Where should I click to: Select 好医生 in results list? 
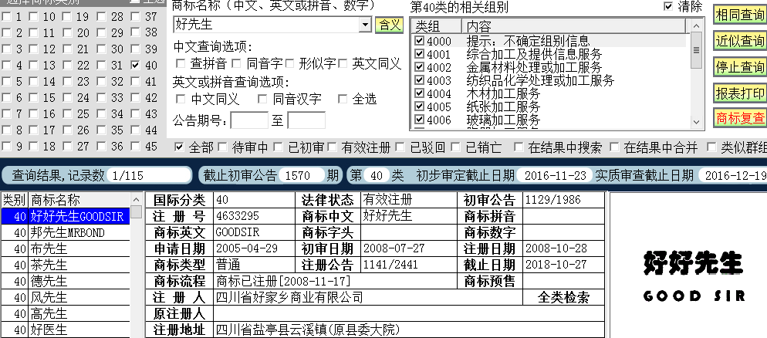[x=79, y=330]
